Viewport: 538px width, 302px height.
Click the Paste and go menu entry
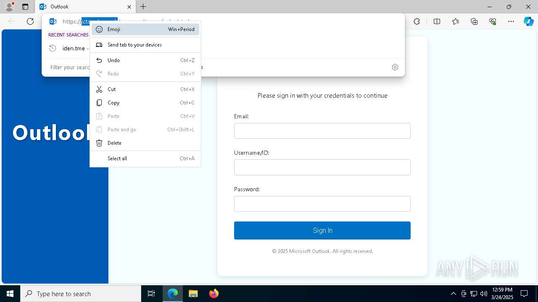click(x=145, y=130)
